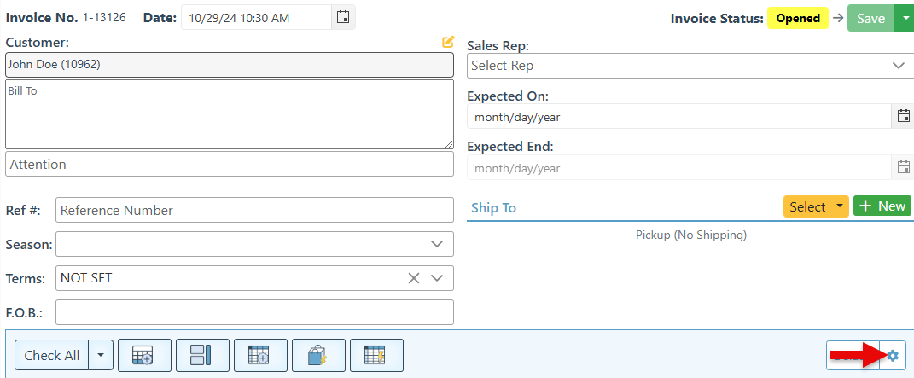Open the Save button dropdown arrow

(x=904, y=18)
